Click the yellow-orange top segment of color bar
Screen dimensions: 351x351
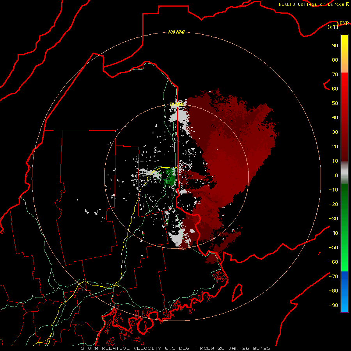click(344, 54)
